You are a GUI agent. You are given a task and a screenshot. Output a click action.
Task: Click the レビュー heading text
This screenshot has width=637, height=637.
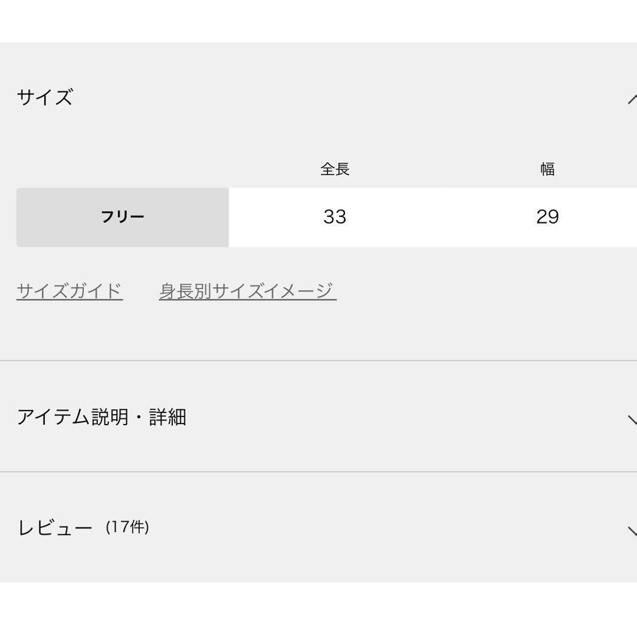(55, 527)
